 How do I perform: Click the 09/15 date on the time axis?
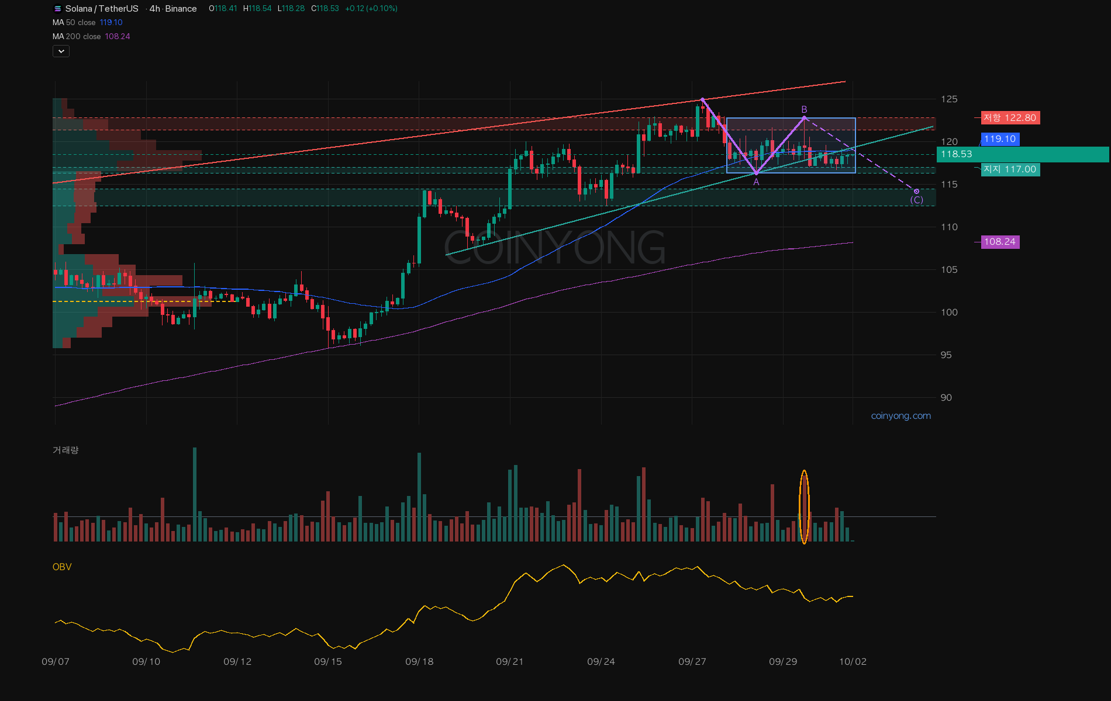[x=328, y=662]
